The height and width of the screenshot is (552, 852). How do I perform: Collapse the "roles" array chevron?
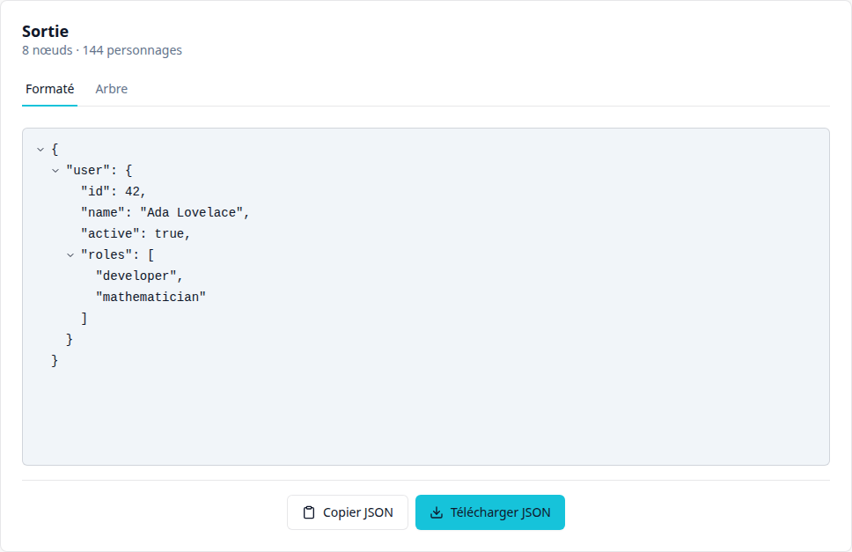[x=70, y=254]
